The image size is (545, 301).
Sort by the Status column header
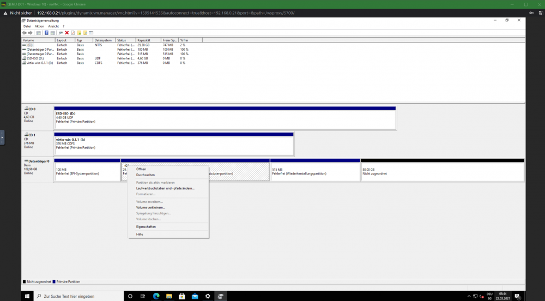pos(125,40)
